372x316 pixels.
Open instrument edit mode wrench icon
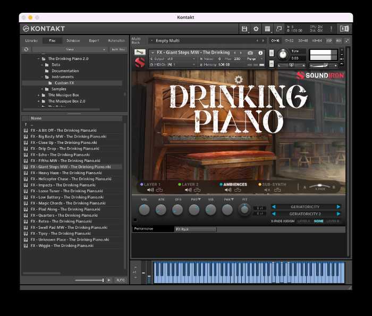140,52
